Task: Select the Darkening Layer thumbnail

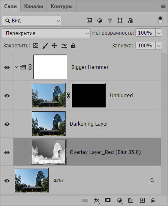Action: point(49,124)
